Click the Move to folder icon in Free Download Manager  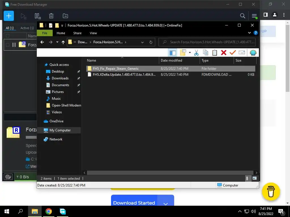[65, 16]
